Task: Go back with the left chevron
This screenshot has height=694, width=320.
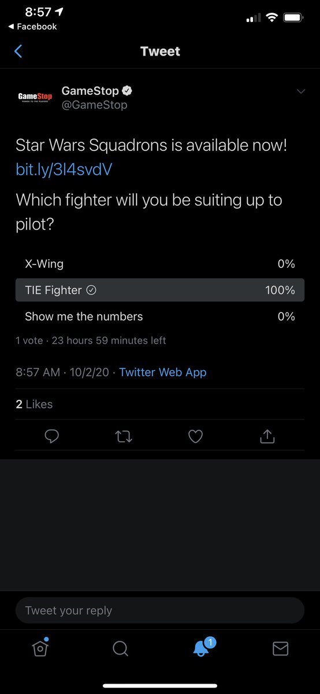Action: click(18, 51)
